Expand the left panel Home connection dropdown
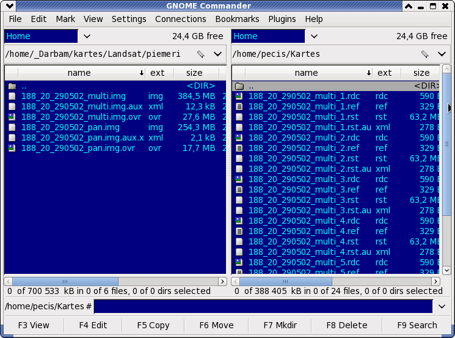Image resolution: width=455 pixels, height=338 pixels. click(87, 36)
